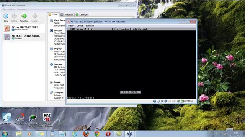Screen dimensions: 245x137
Task: Click the Baru new machine icon
Action: point(6,16)
